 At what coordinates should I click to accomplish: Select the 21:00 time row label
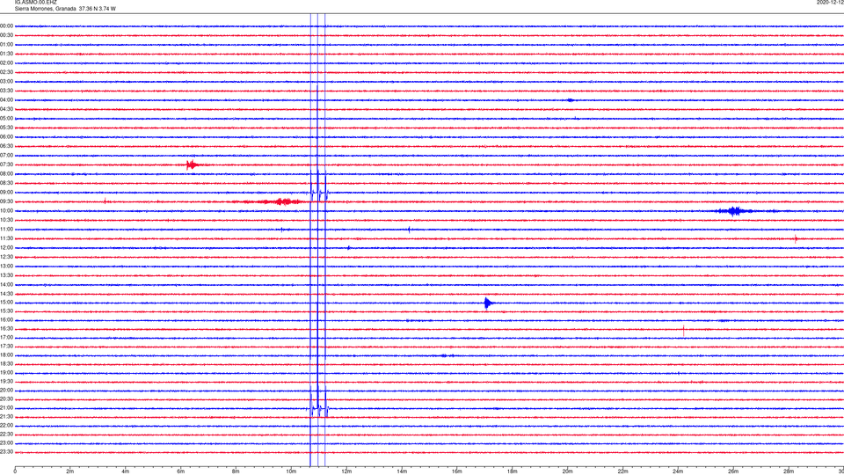pyautogui.click(x=6, y=407)
